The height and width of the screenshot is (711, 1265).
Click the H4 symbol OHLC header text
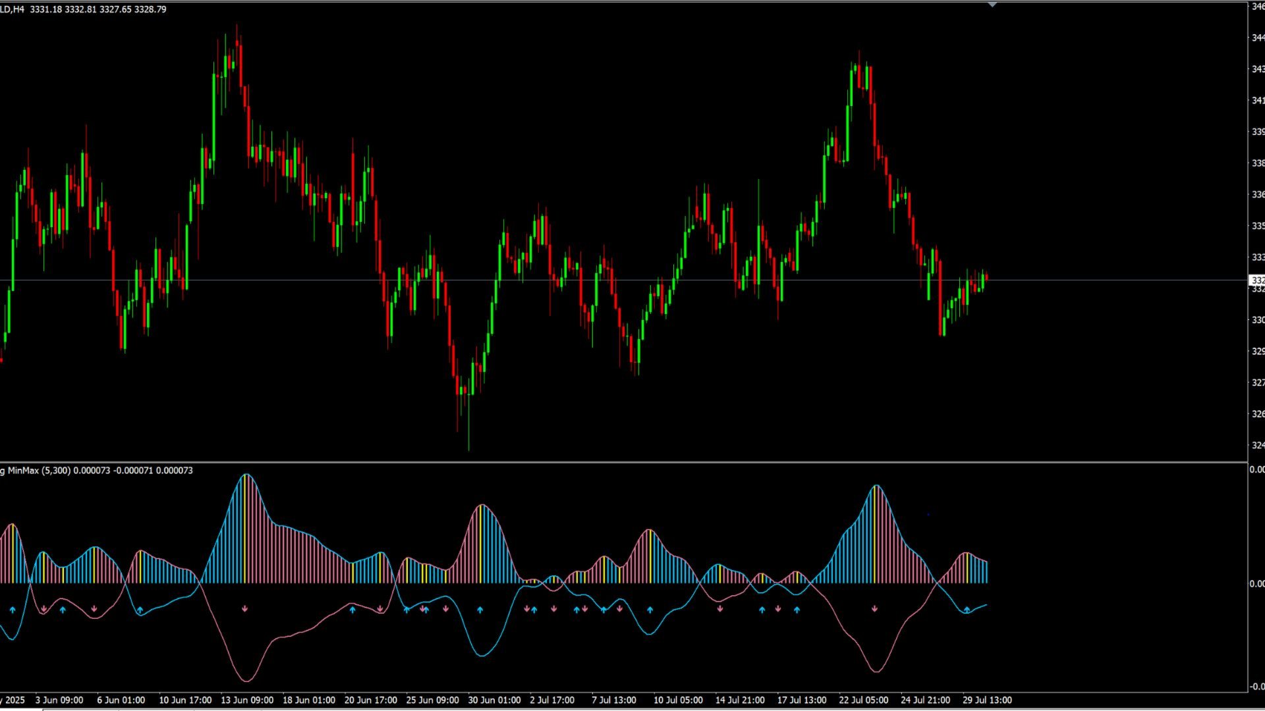[x=83, y=9]
